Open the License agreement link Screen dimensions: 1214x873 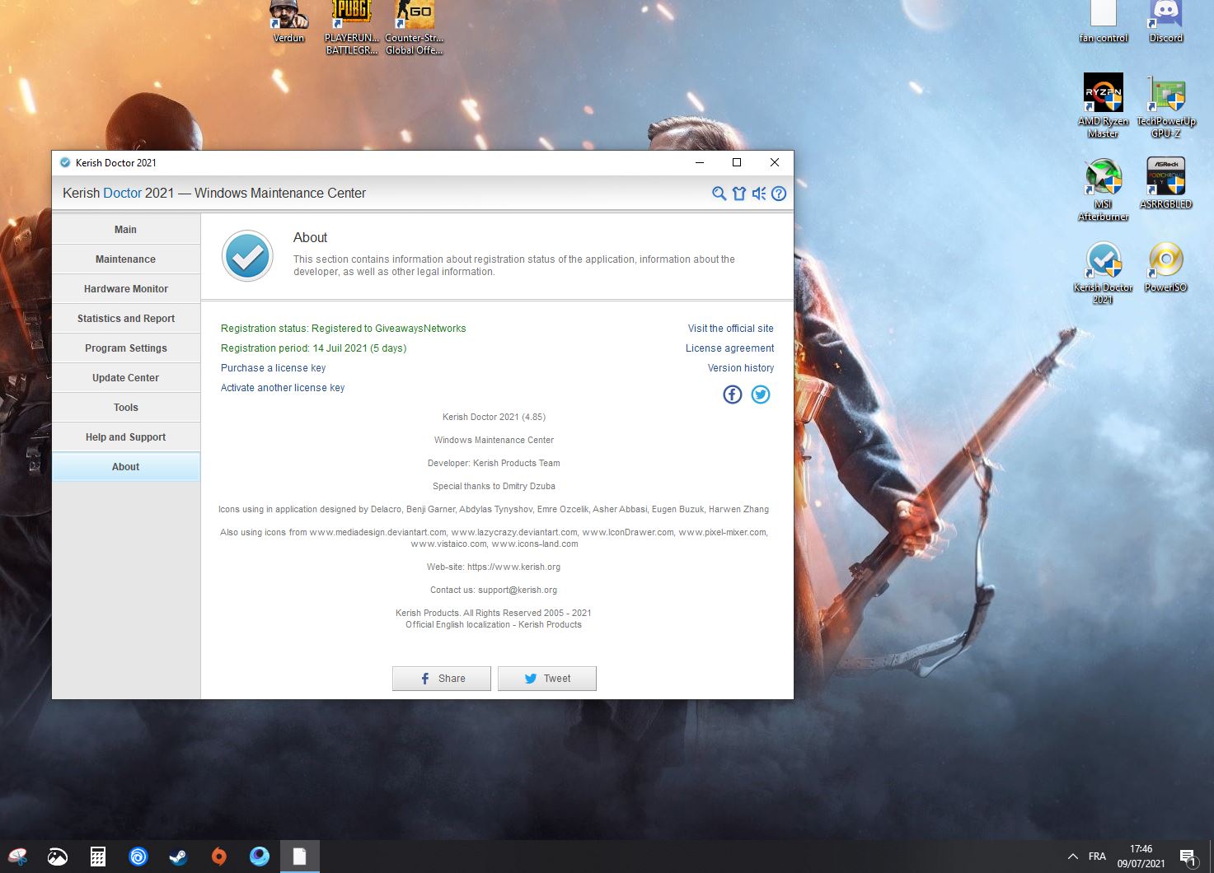pos(729,348)
